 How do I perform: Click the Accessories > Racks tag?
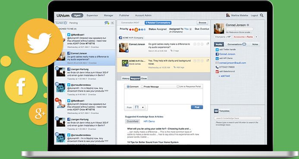[243, 37]
